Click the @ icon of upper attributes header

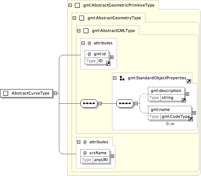click(x=89, y=43)
